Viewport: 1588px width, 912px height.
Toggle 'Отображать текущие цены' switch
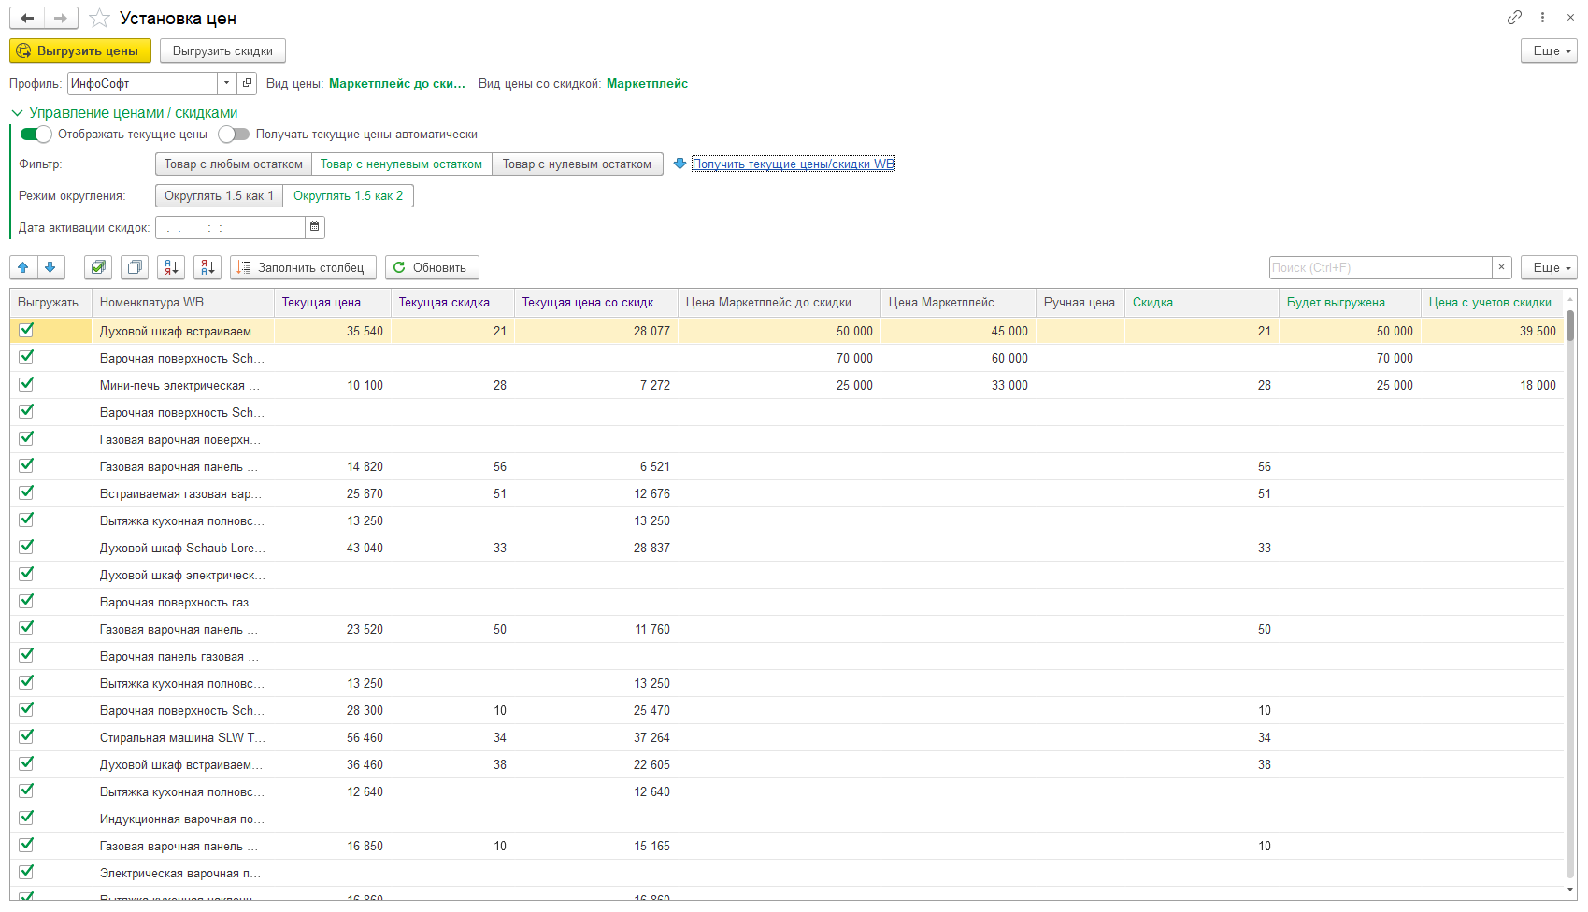36,134
